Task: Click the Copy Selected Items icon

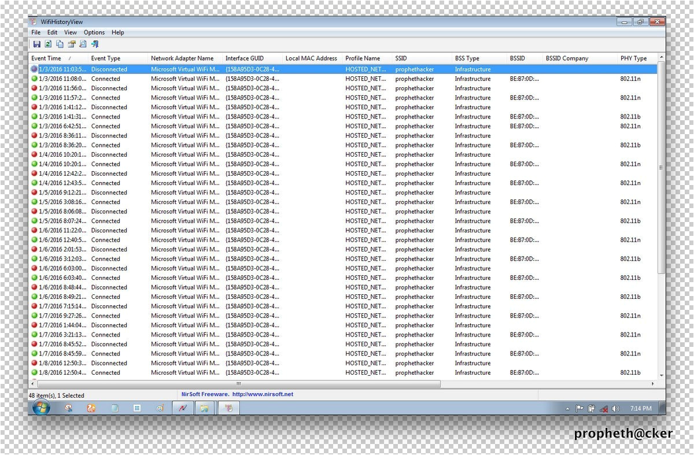Action: click(60, 45)
